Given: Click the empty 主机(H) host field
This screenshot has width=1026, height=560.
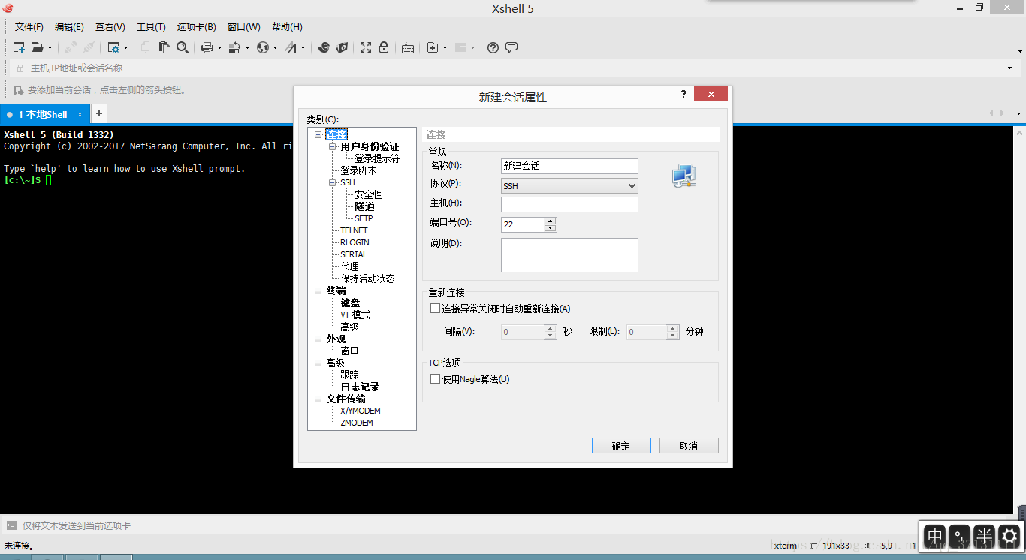Looking at the screenshot, I should point(569,204).
